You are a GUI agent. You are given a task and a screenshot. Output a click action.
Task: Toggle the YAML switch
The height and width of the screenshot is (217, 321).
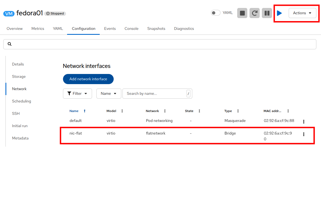216,13
